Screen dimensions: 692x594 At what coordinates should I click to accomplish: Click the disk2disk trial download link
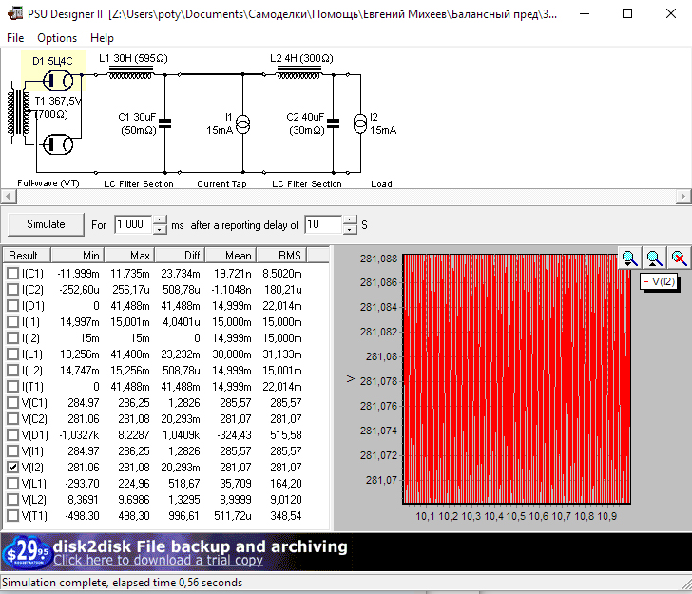(158, 561)
